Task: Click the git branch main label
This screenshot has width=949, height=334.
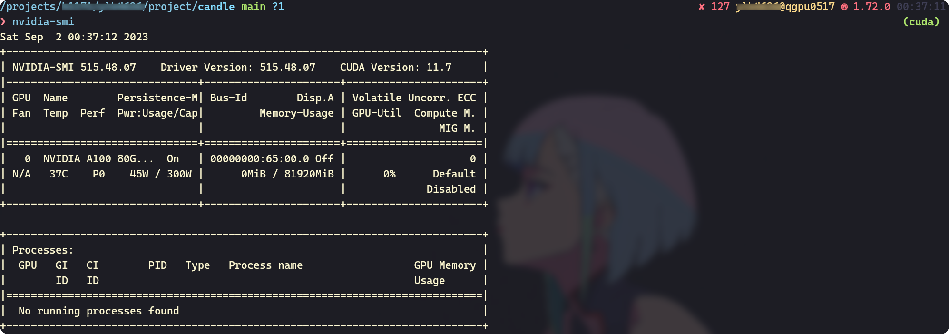Action: click(253, 7)
